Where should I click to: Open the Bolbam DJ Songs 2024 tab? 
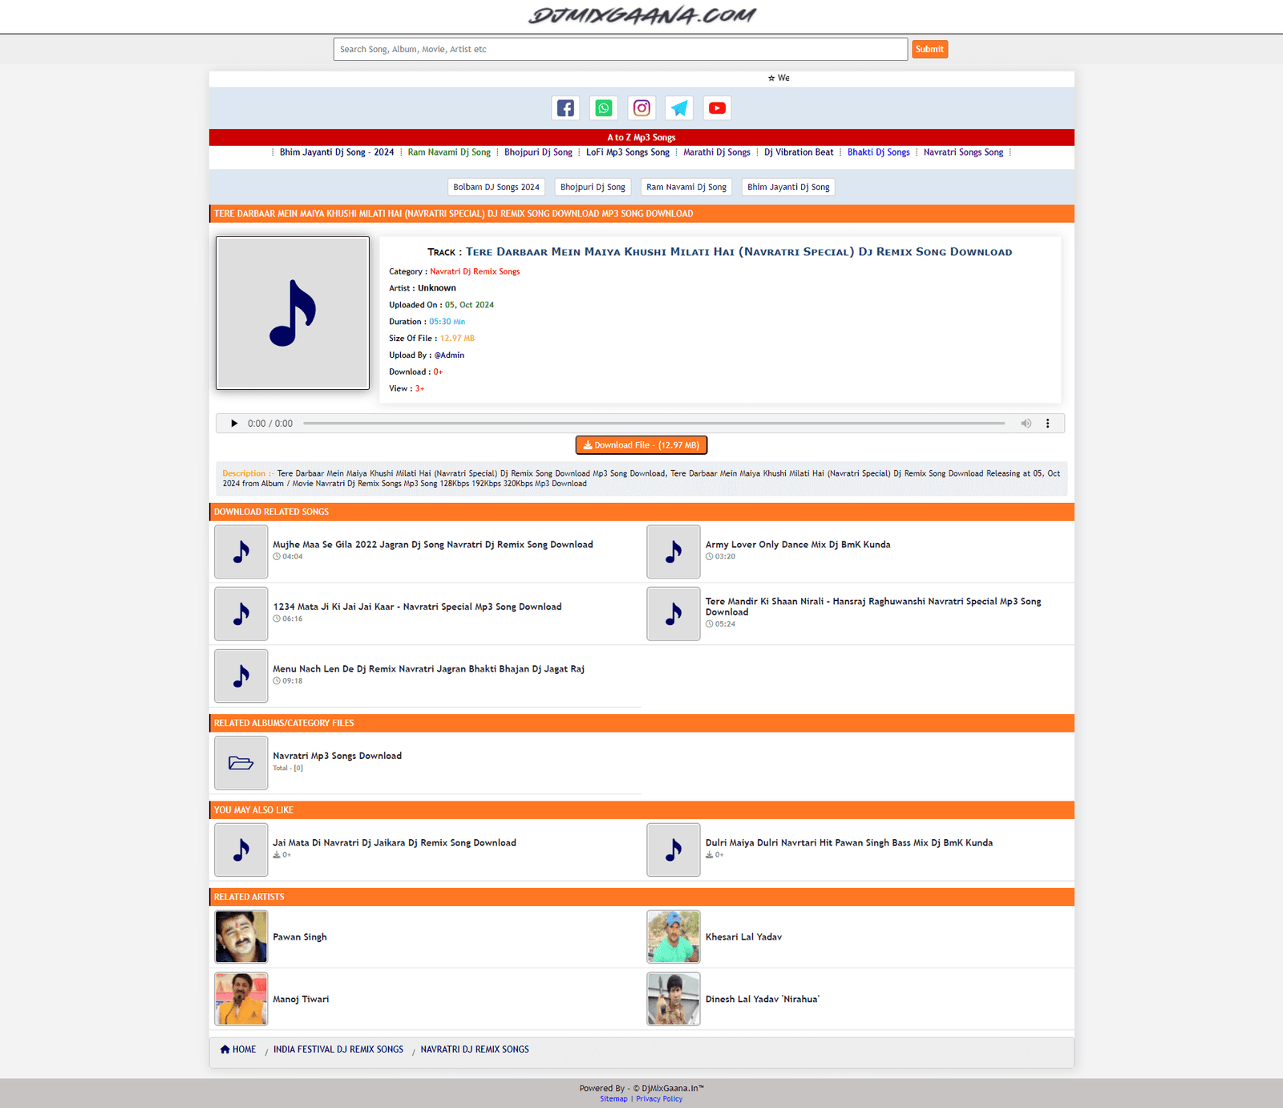pos(496,187)
